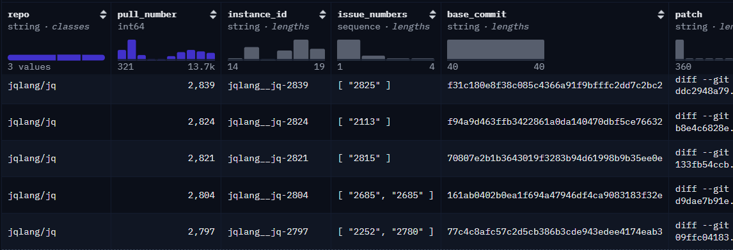Select the base commit starting with f94a9d463

(555, 122)
